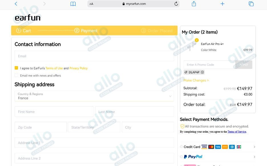Image resolution: width=267 pixels, height=166 pixels.
Task: Show all tabs using the tabs icon
Action: [x=251, y=4]
